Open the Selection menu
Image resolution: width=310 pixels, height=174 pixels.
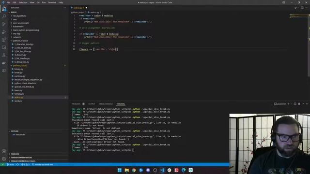click(23, 2)
